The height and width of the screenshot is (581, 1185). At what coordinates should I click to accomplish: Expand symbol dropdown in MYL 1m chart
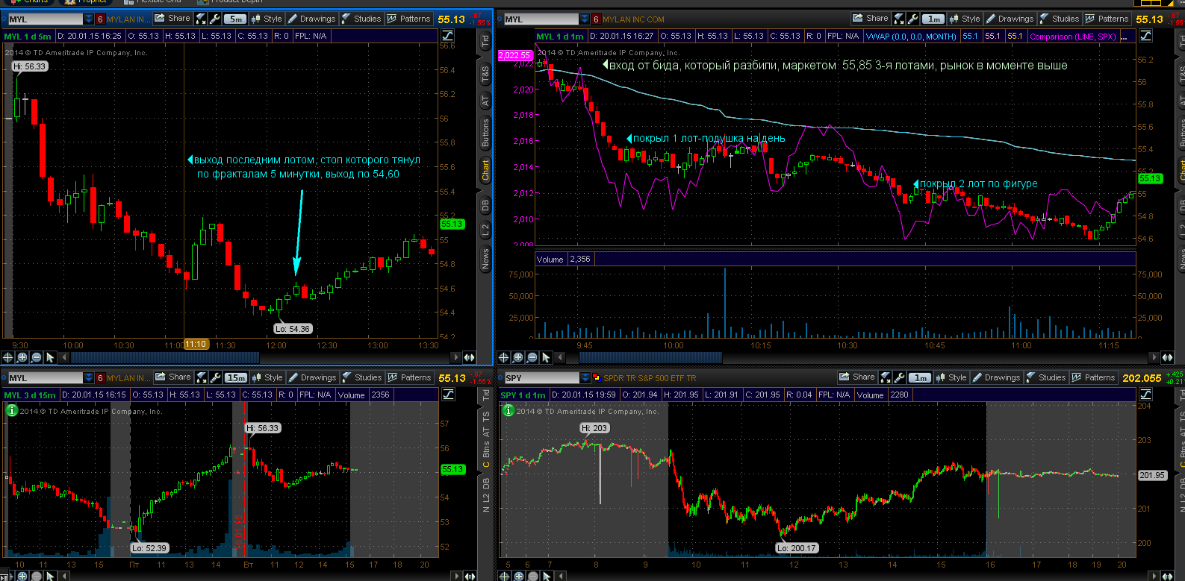(585, 19)
